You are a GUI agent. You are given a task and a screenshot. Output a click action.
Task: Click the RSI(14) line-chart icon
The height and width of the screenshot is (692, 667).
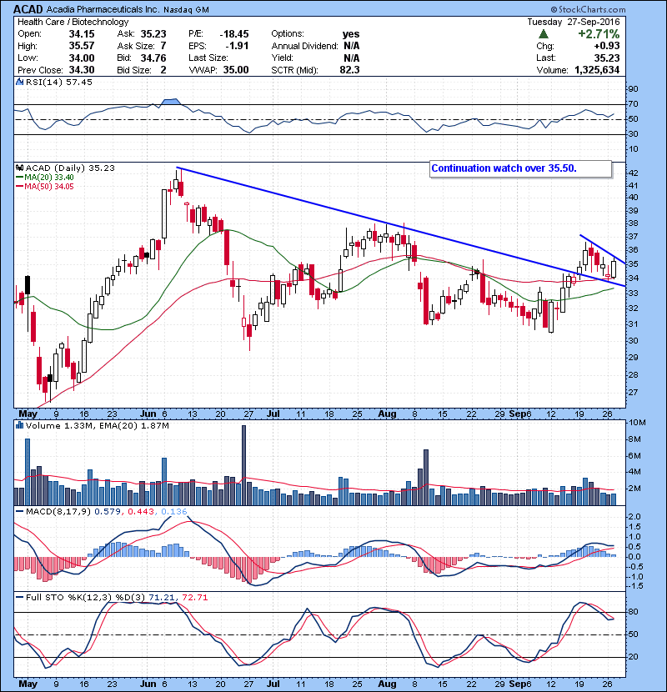tap(19, 82)
